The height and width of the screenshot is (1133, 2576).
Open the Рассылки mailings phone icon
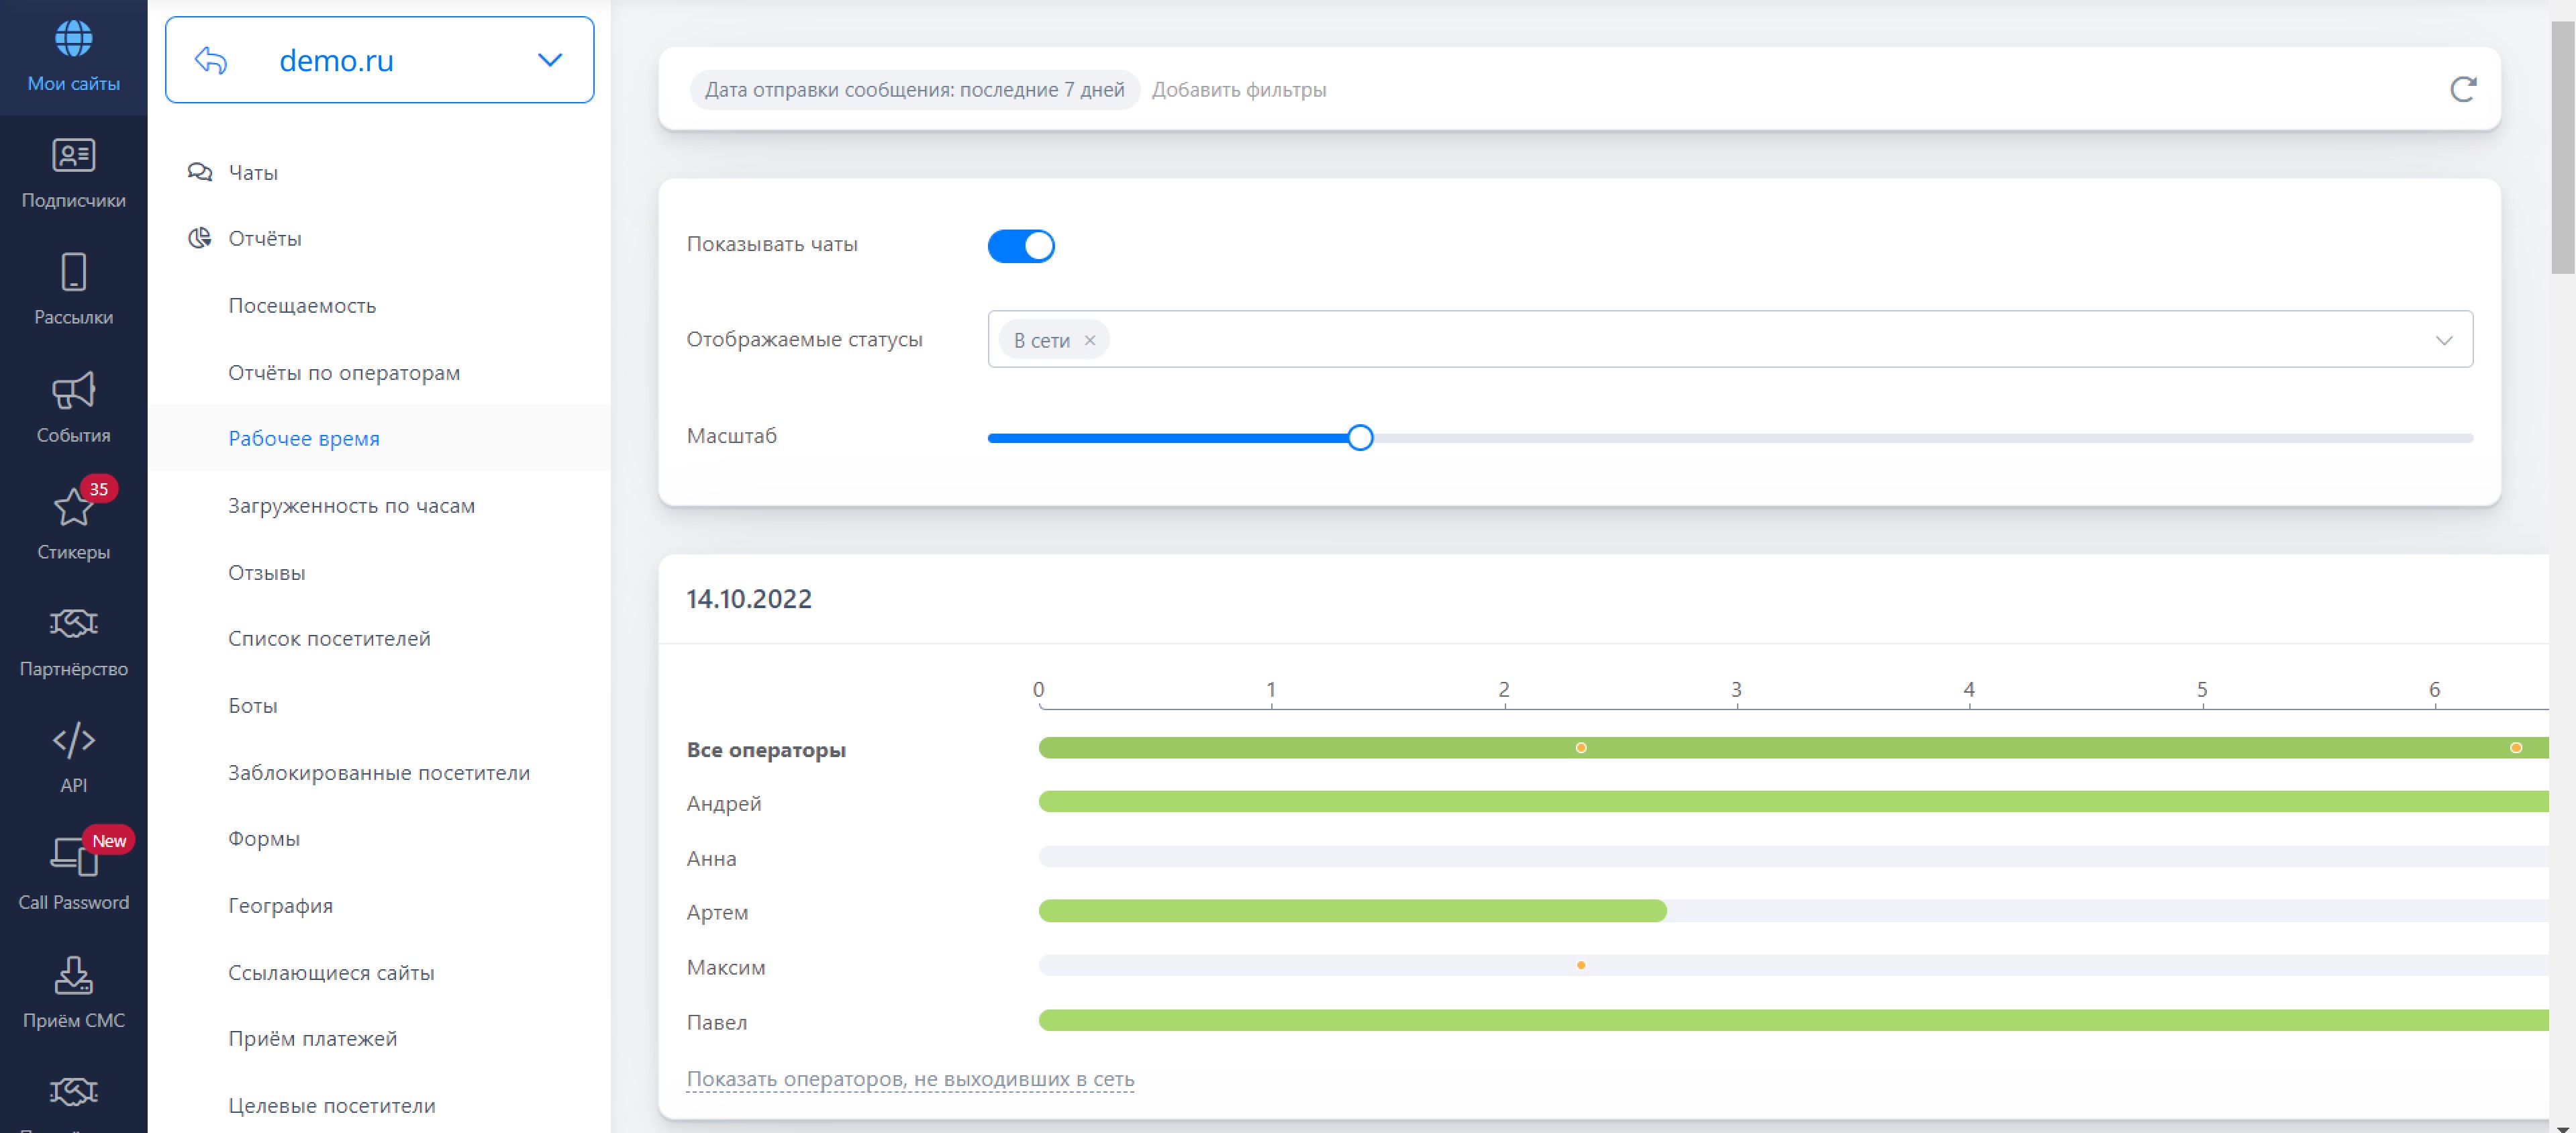[x=73, y=272]
